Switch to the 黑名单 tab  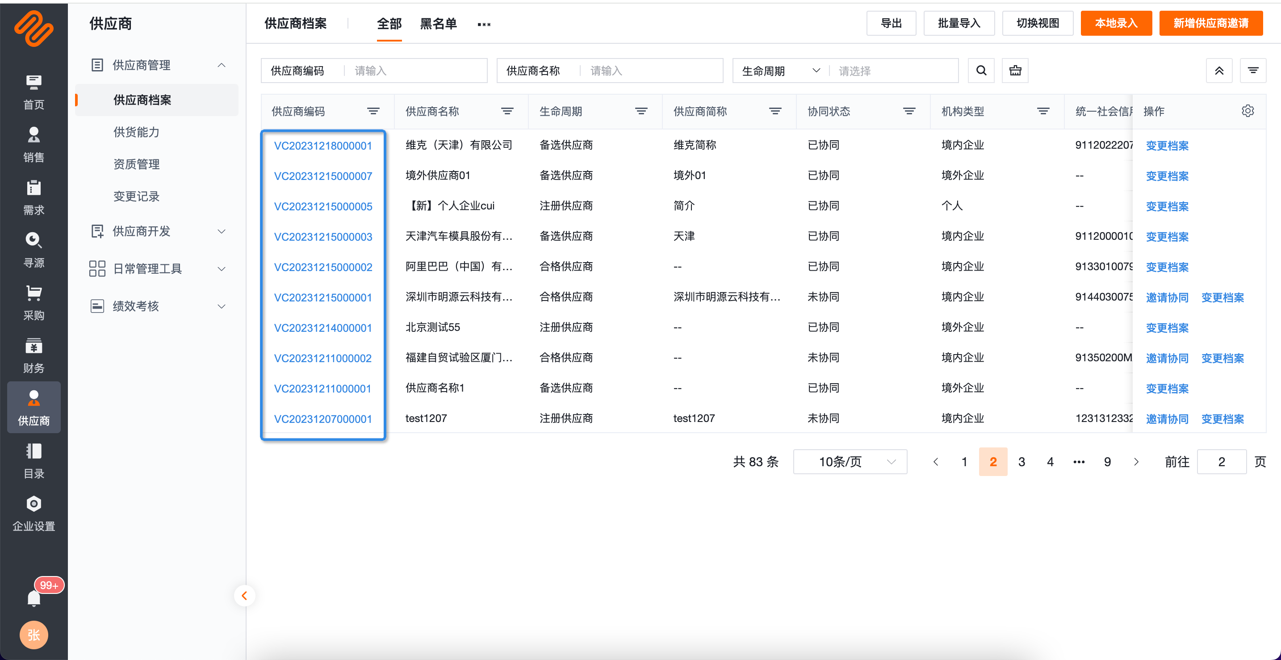[x=438, y=23]
